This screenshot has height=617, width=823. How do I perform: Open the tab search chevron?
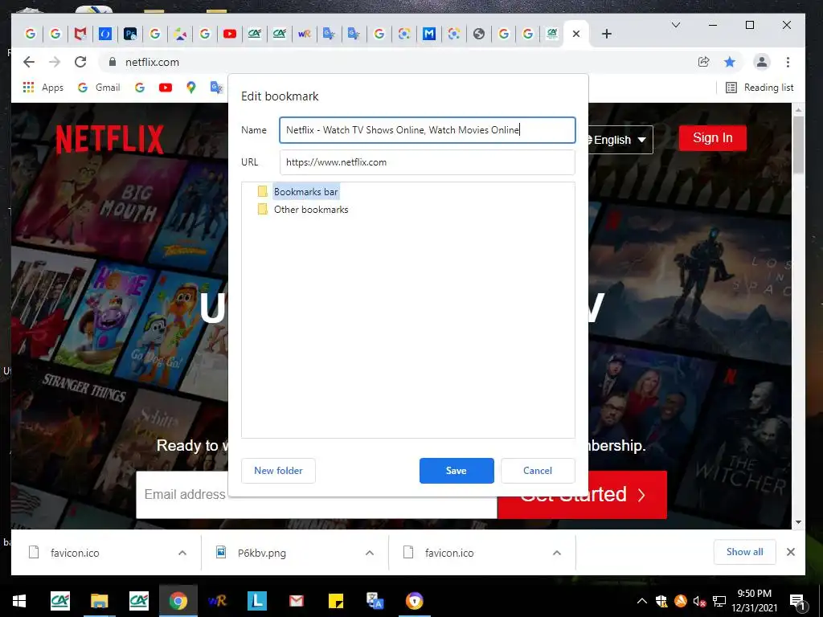[676, 25]
